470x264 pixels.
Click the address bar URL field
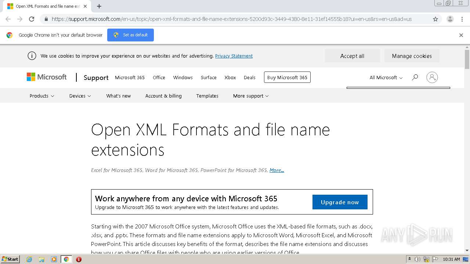pos(231,19)
